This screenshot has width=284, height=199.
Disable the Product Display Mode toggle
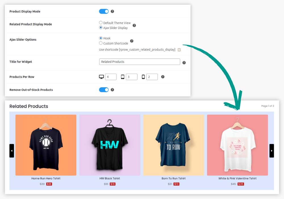(x=104, y=11)
